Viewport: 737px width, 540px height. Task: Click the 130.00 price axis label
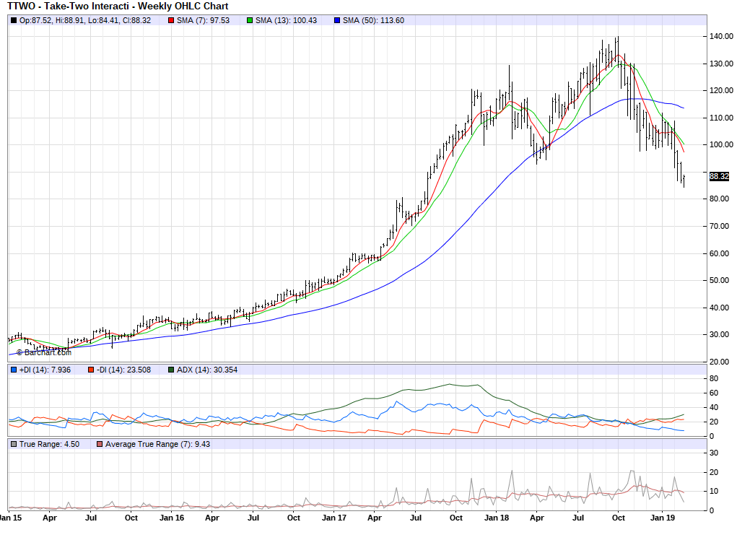click(721, 64)
